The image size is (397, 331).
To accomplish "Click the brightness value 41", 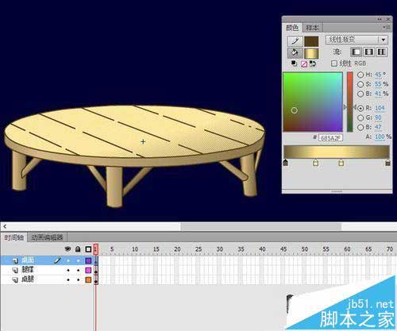I will [x=378, y=94].
